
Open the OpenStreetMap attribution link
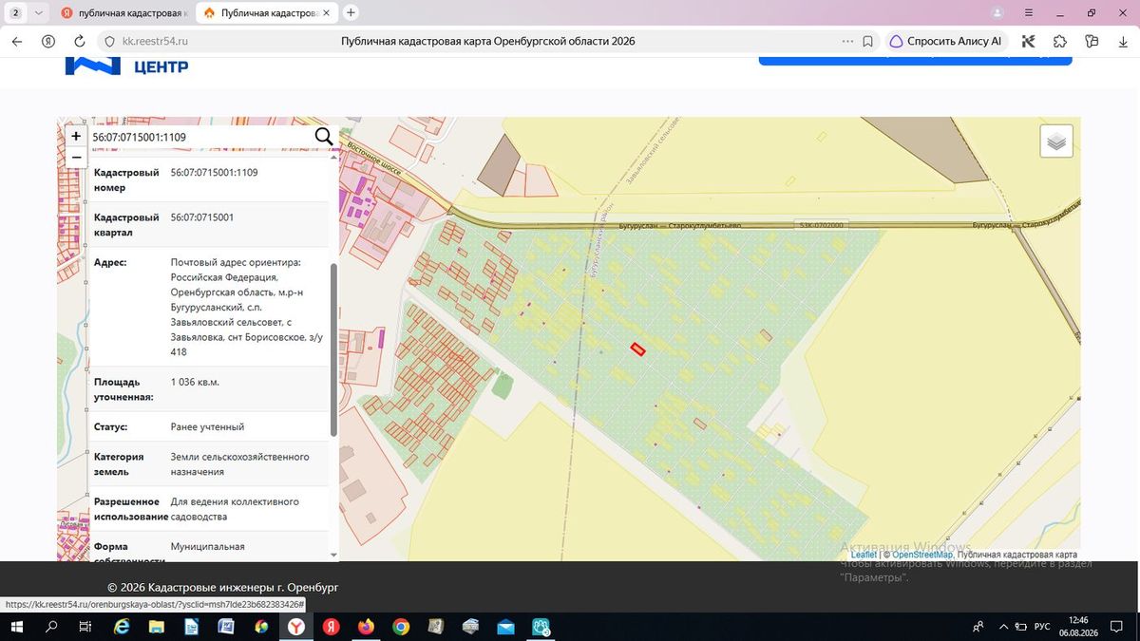coord(921,555)
